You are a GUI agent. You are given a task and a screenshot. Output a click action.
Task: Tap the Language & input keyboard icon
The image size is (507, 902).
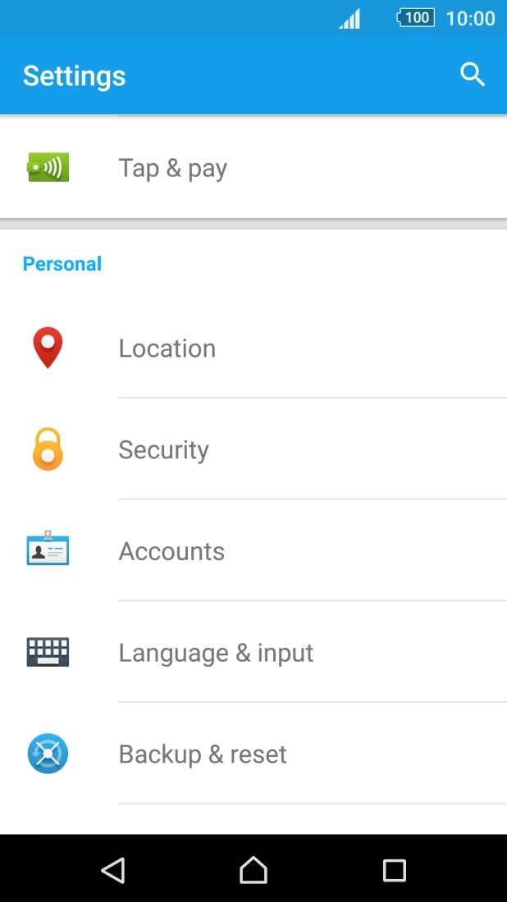48,652
